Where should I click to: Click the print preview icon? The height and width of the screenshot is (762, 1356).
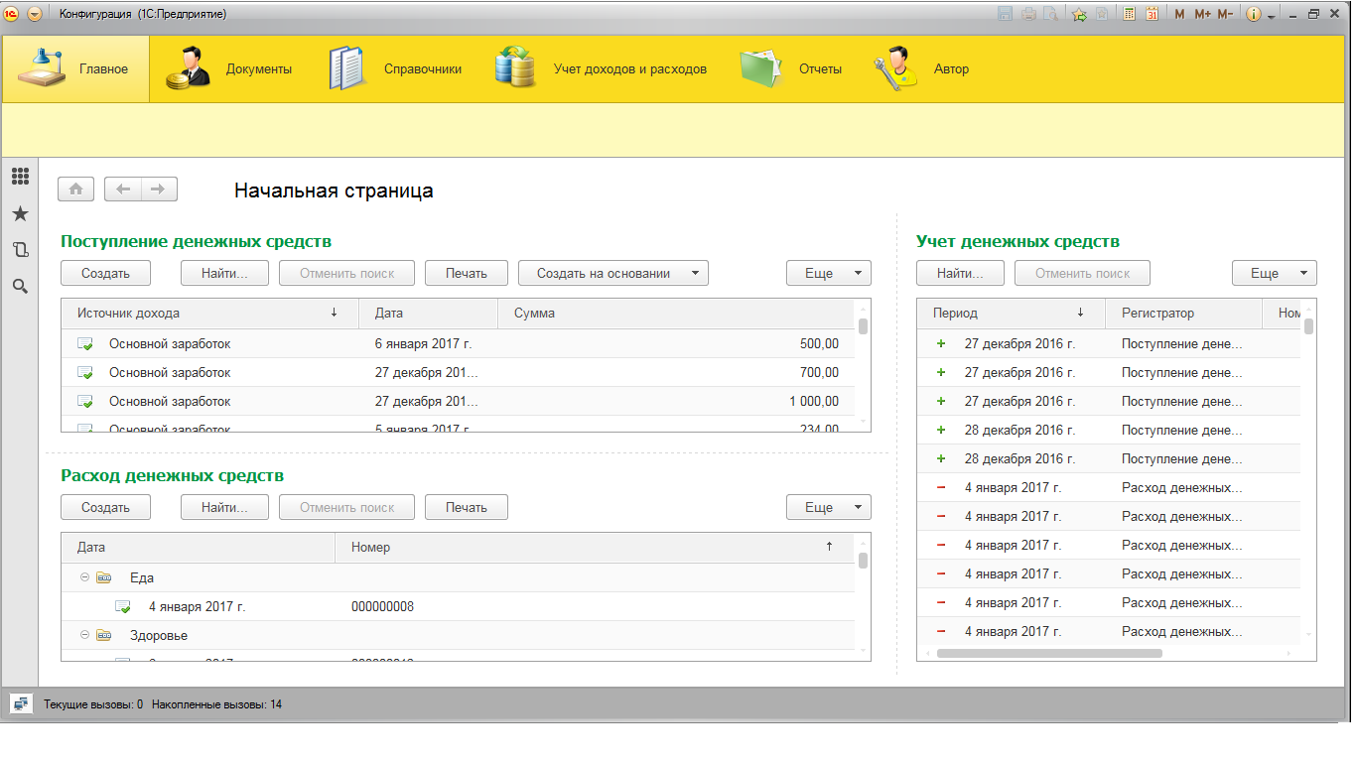point(1049,14)
